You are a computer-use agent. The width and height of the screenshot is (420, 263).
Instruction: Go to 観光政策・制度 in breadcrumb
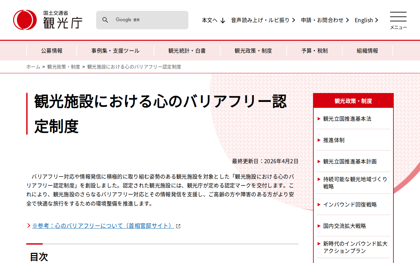(64, 67)
